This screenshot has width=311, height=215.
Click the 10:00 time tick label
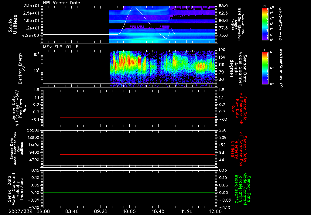pos(129,211)
